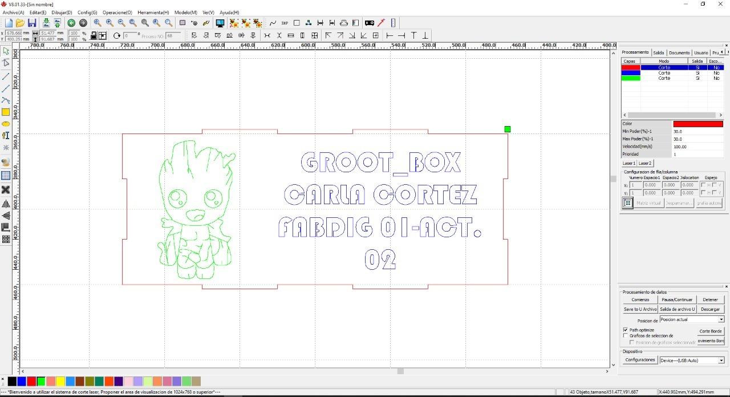The image size is (730, 397).
Task: Select the arrow pointer tool
Action: 6,51
